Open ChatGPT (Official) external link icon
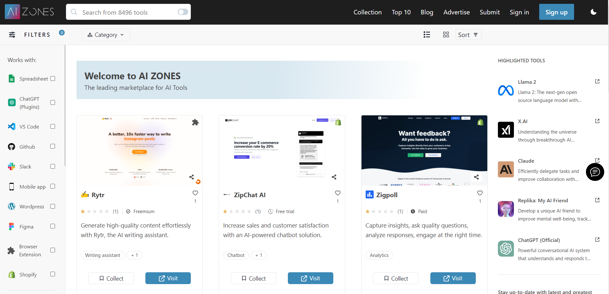Viewport: 609px width, 294px height. [x=597, y=240]
